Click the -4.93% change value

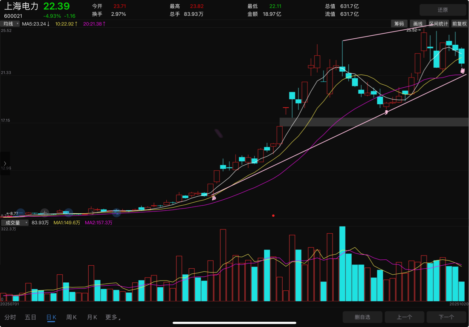coord(52,16)
